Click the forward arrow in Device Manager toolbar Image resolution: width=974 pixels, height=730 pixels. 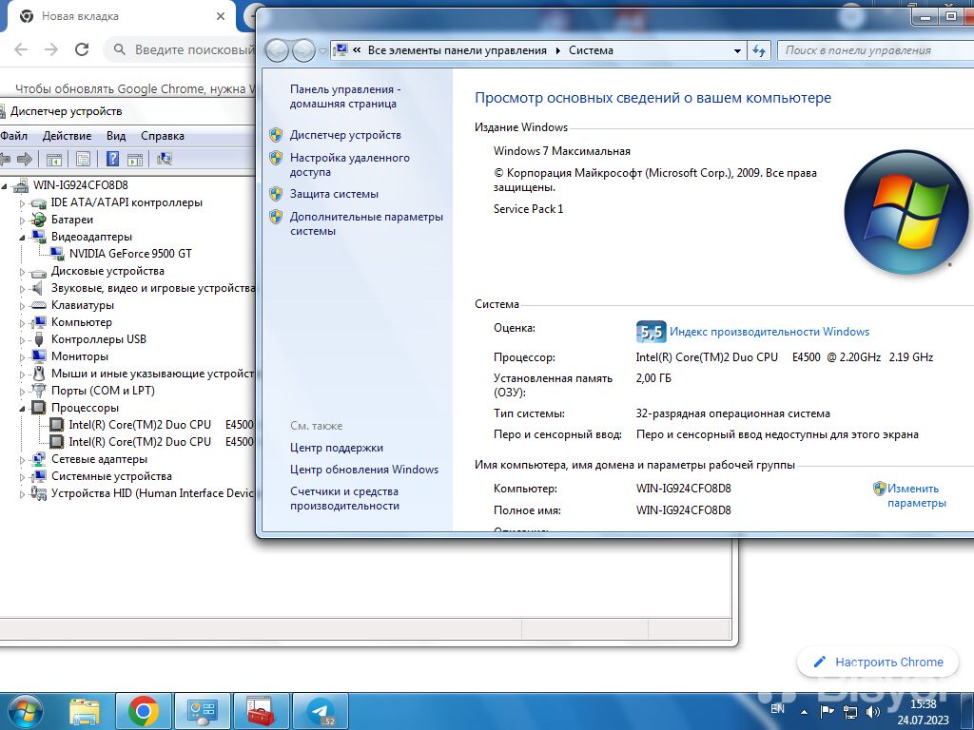(x=25, y=160)
